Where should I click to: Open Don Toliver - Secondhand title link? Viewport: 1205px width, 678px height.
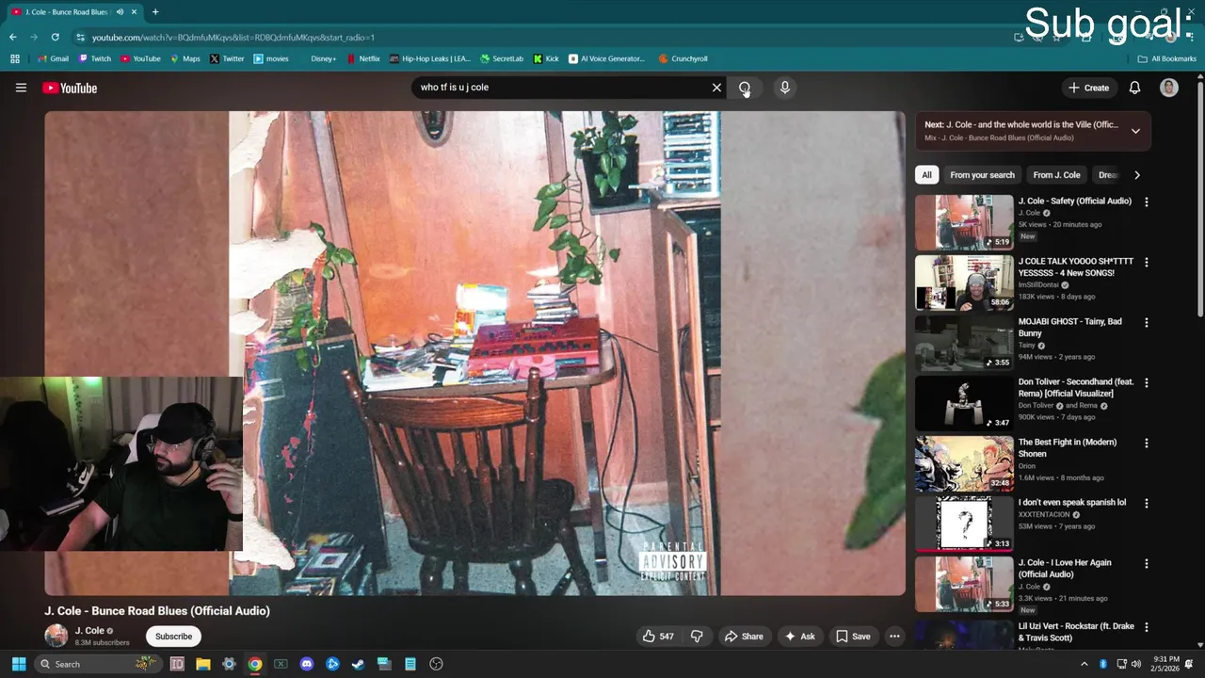(1076, 388)
